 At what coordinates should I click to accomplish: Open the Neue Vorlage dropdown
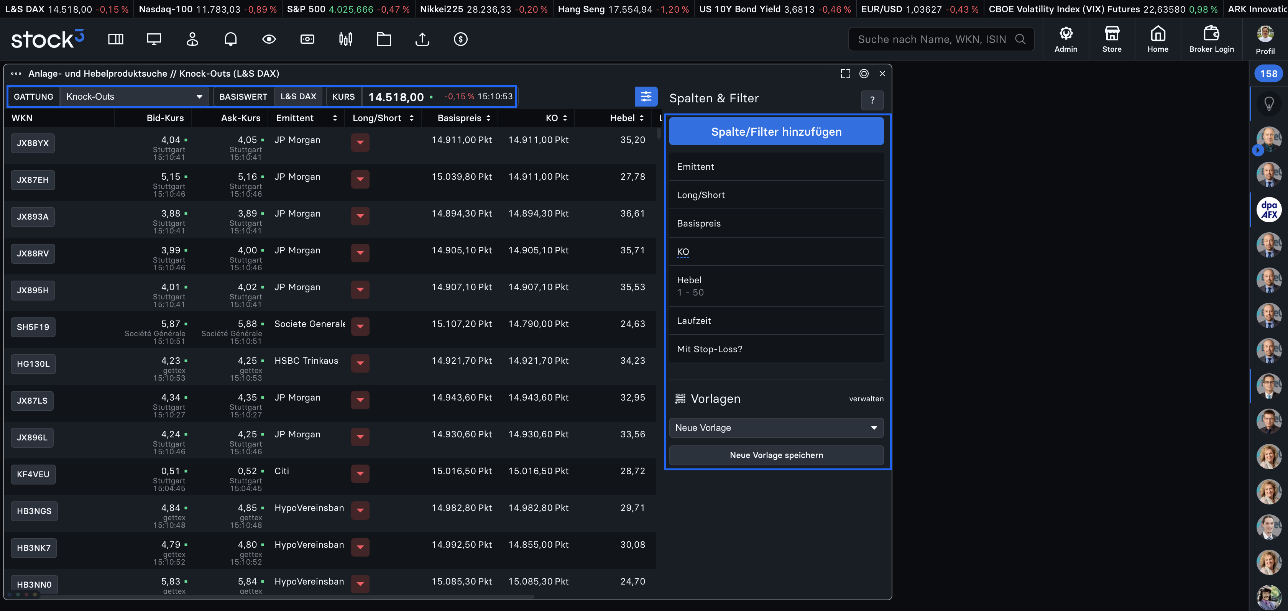[776, 427]
